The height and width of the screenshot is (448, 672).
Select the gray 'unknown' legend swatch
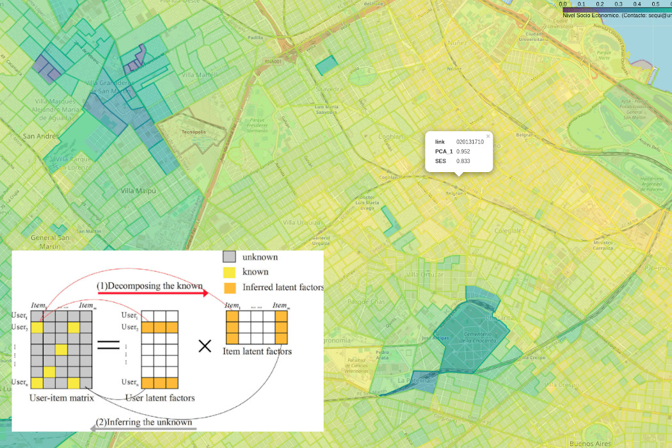pos(230,257)
